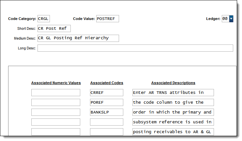
Task: Select the second Associated Numeric Values box
Action: point(56,102)
